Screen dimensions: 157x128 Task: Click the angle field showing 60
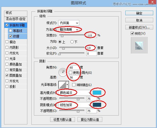pyautogui.click(x=74, y=68)
